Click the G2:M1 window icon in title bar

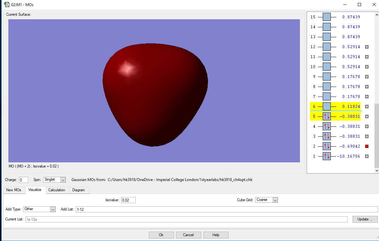[7, 4]
